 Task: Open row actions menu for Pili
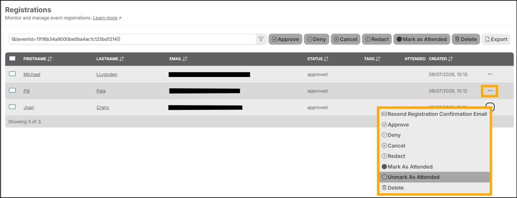coord(490,90)
